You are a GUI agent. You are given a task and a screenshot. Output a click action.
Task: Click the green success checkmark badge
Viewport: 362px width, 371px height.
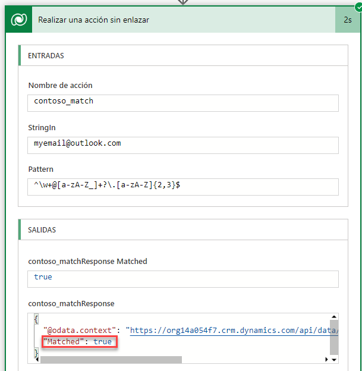pos(358,7)
